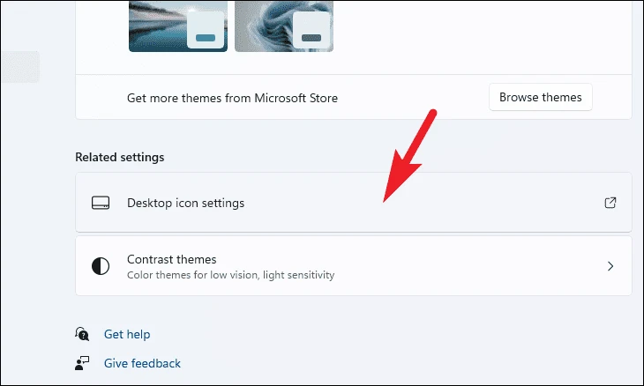Click the teal accent swatch on lake theme
Screen dimensions: 644x386
[x=206, y=38]
